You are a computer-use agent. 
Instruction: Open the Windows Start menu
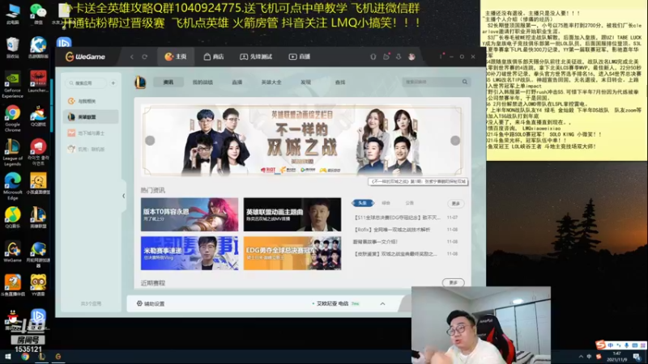click(x=7, y=357)
